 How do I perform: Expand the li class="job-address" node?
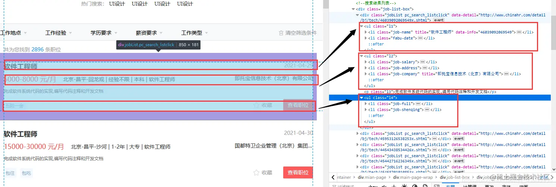point(366,68)
